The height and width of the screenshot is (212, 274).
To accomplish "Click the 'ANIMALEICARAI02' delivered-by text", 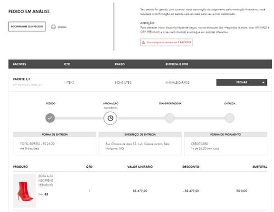I will (178, 83).
